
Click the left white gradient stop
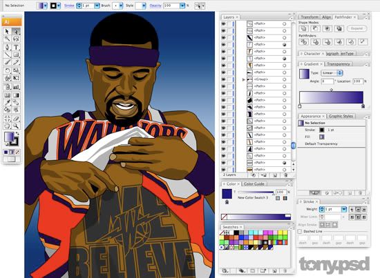tap(300, 106)
